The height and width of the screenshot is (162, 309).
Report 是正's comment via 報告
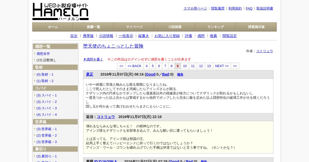point(180,75)
